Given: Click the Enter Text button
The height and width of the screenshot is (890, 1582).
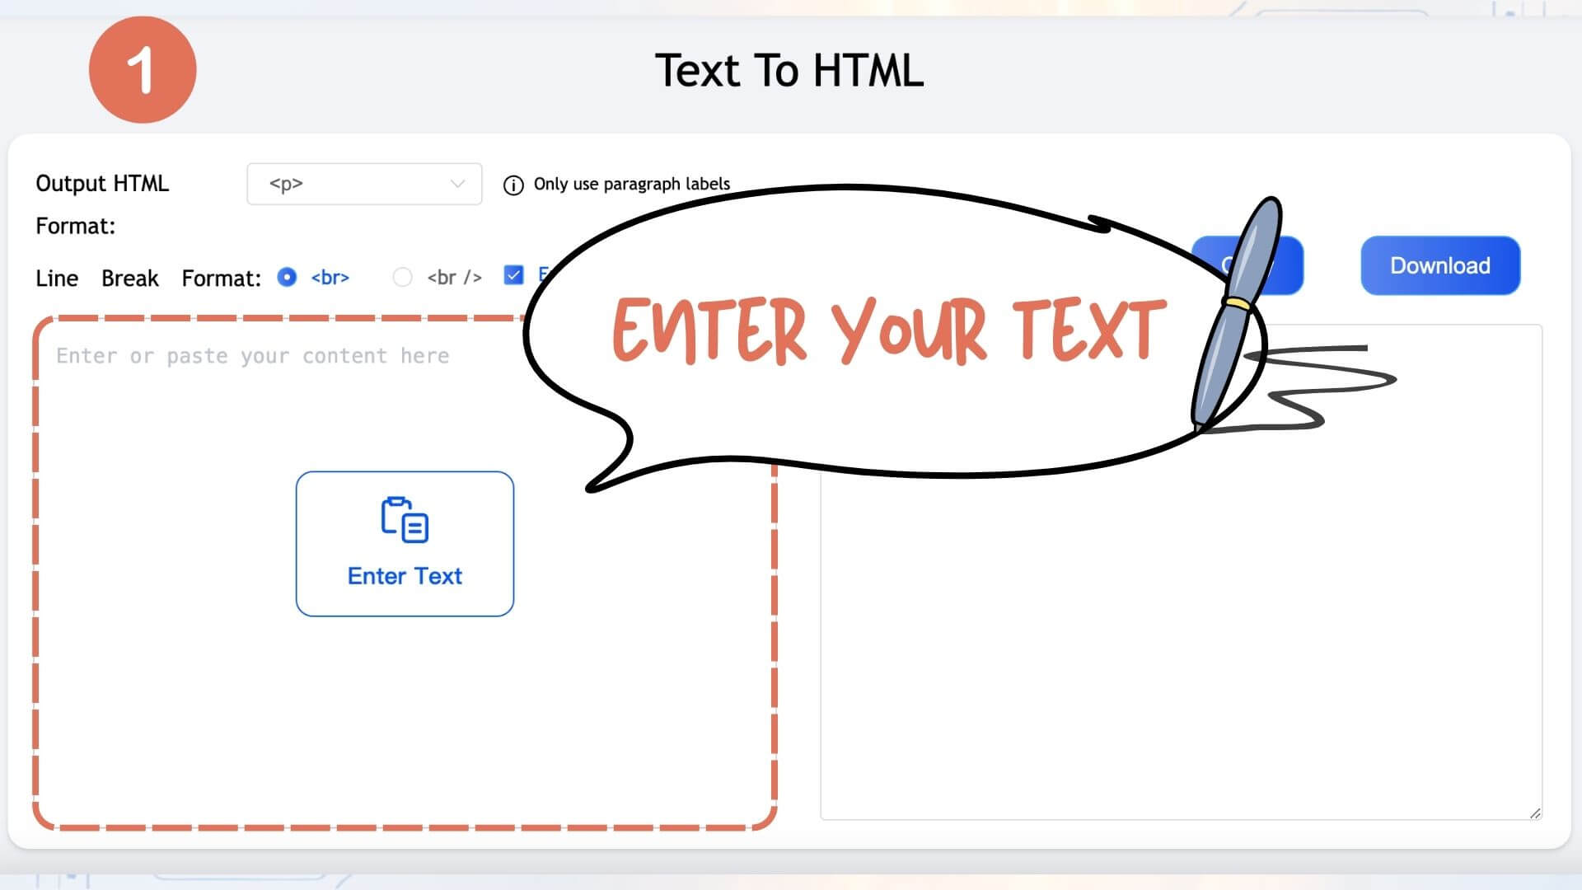Looking at the screenshot, I should 403,543.
